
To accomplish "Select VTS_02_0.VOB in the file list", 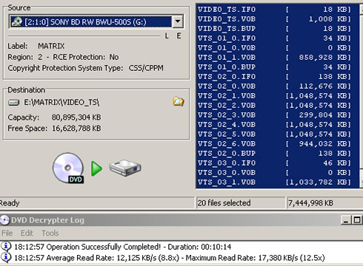I will point(277,86).
